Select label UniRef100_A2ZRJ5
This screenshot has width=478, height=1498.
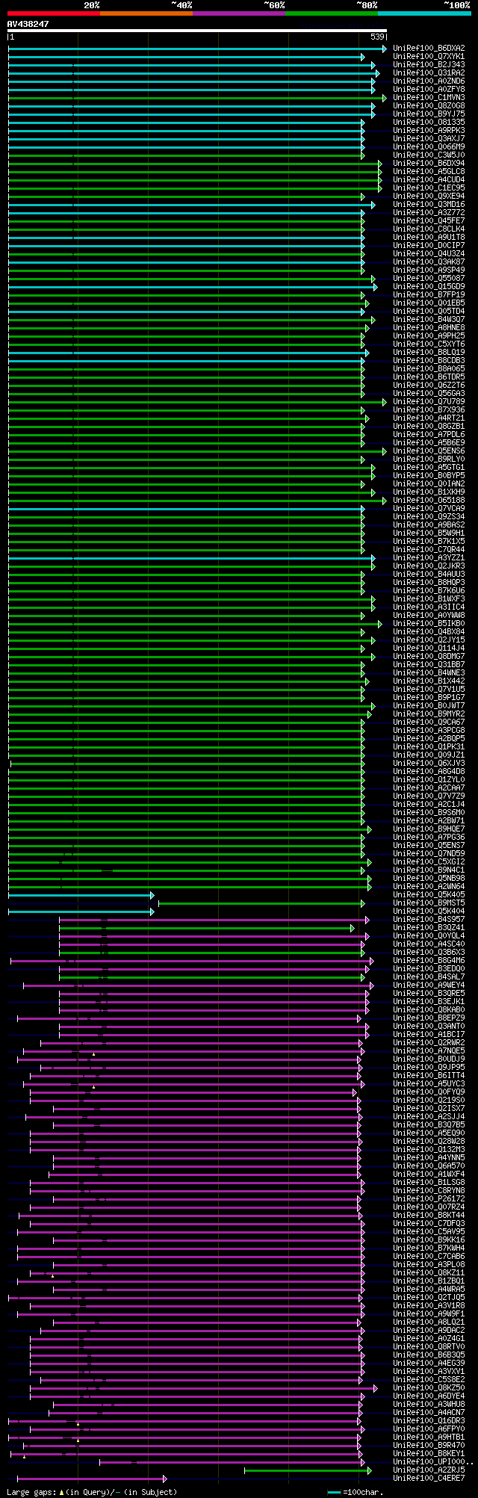(429, 1470)
